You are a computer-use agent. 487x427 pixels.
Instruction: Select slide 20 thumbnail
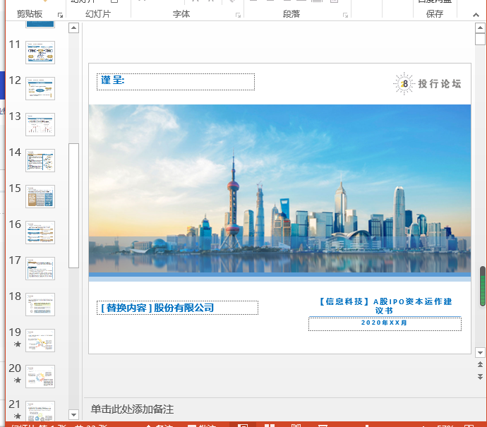click(x=40, y=377)
